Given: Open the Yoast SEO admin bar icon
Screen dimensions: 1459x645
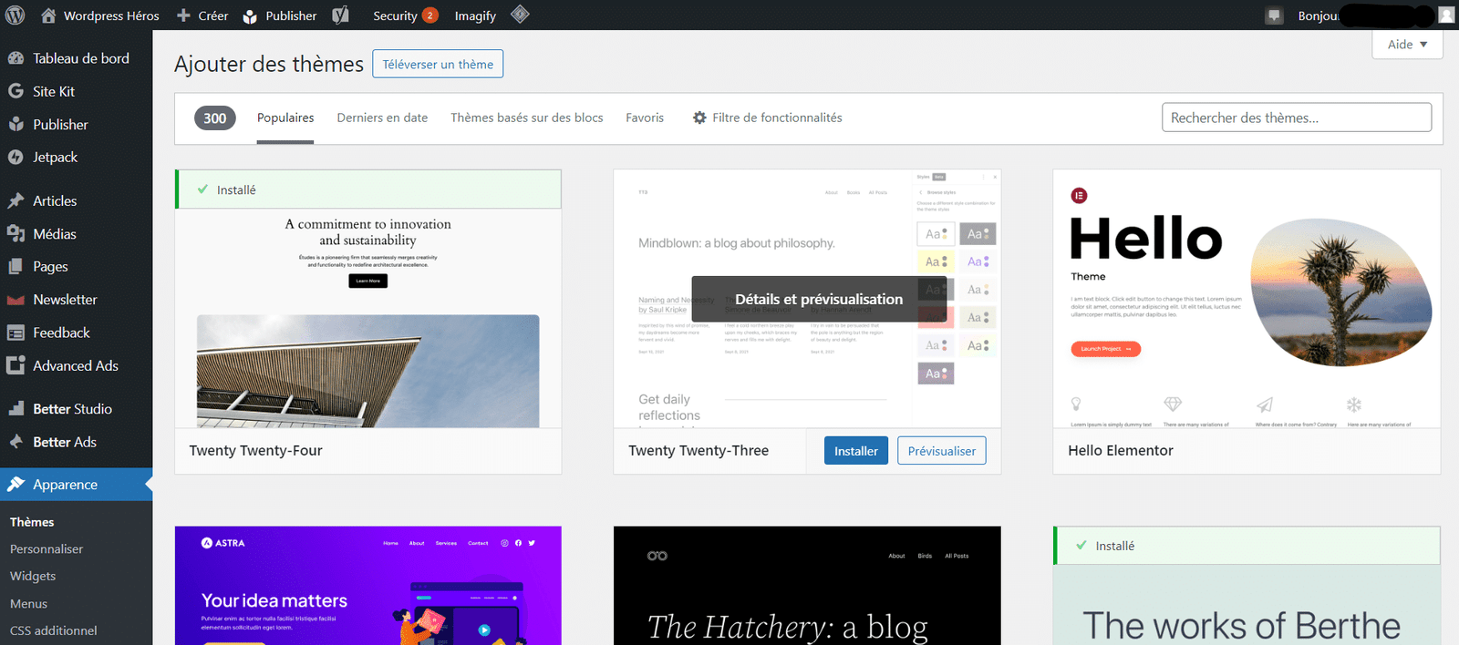Looking at the screenshot, I should (x=340, y=15).
